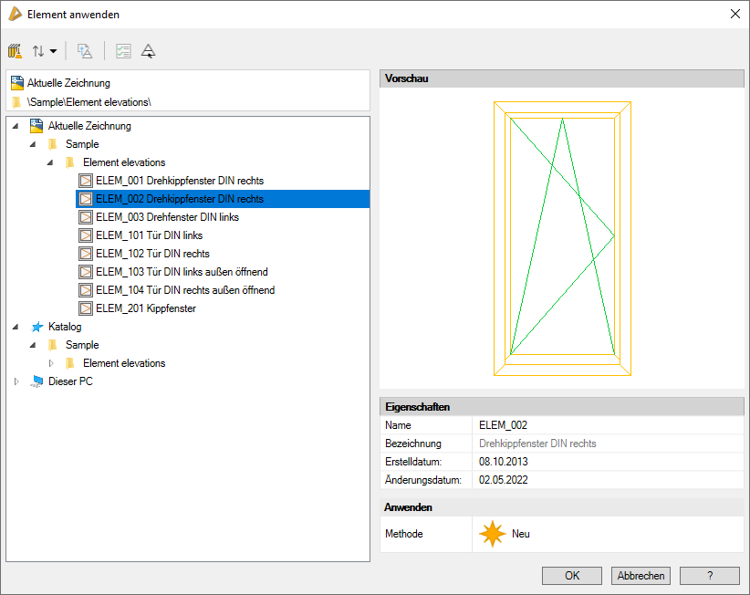Viewport: 750px width, 595px height.
Task: Click the Neu method star icon
Action: click(x=493, y=534)
